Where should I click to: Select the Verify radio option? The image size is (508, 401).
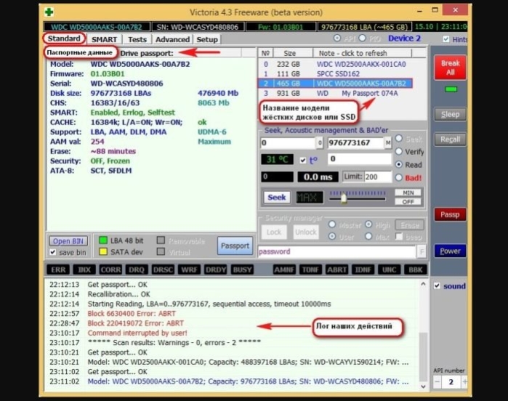399,151
